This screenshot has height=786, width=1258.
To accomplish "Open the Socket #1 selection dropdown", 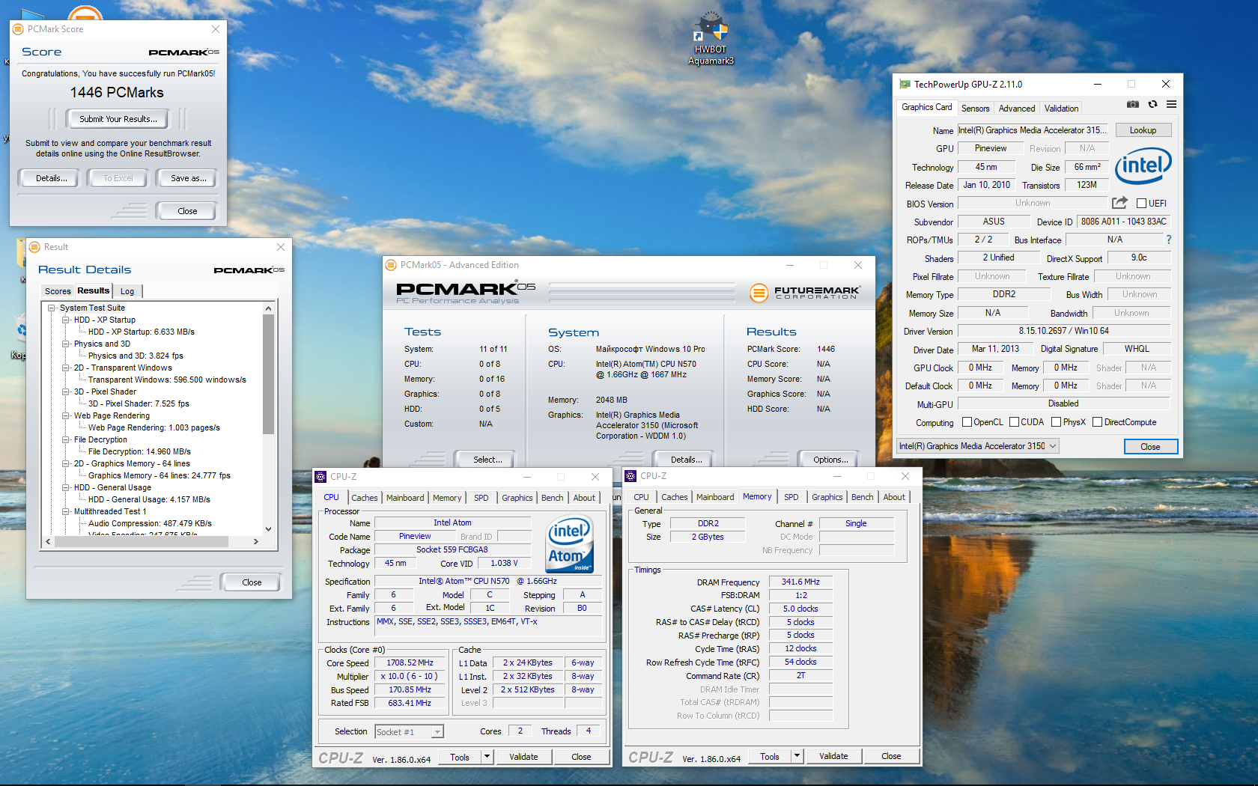I will pos(410,731).
